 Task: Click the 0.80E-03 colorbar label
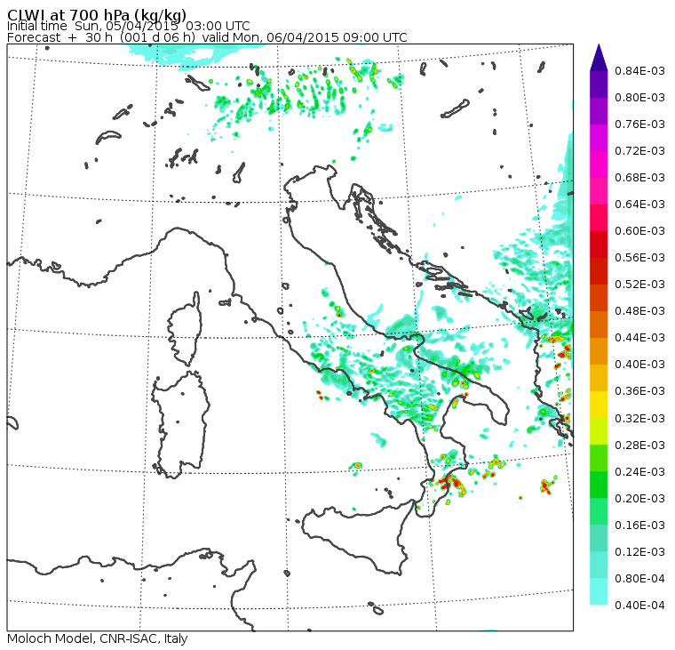(639, 98)
